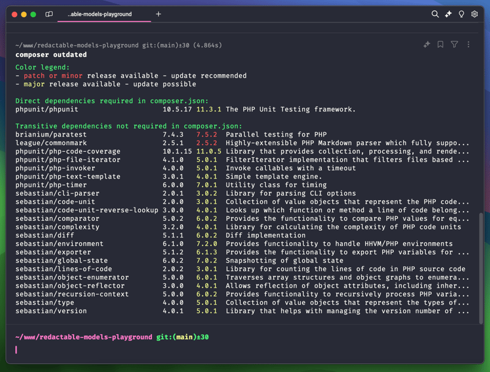
Task: Open Warp AI sparkles in top toolbar
Action: (448, 14)
